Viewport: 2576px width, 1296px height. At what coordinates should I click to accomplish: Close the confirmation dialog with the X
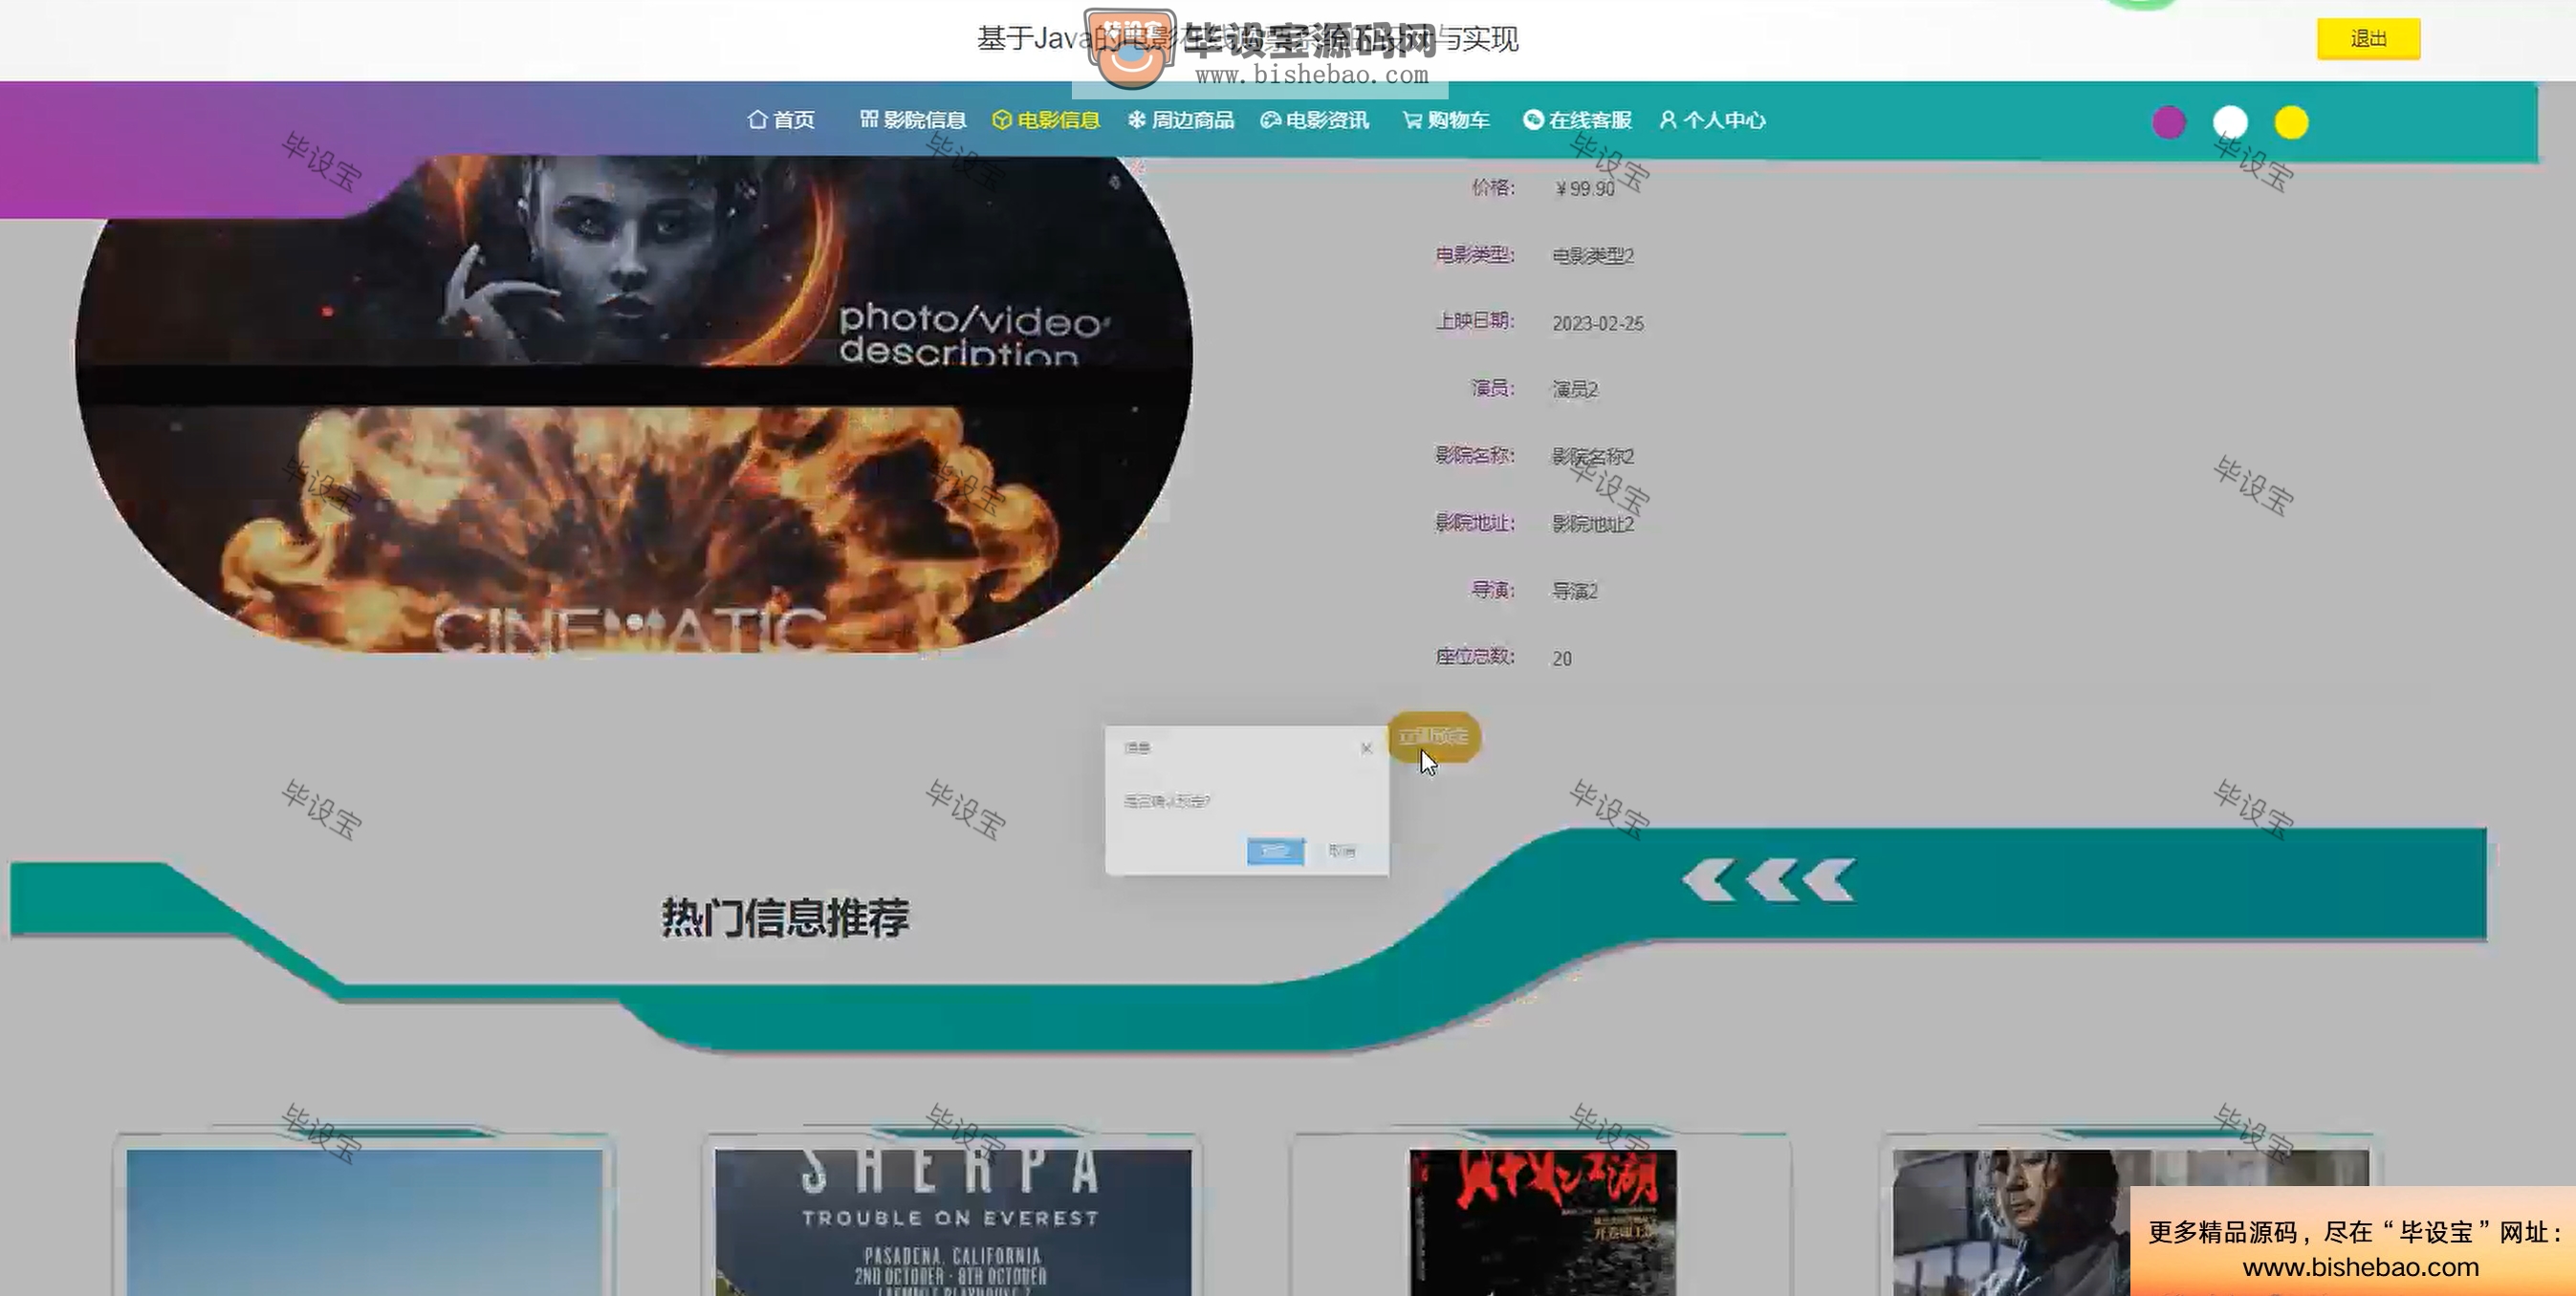(x=1366, y=748)
